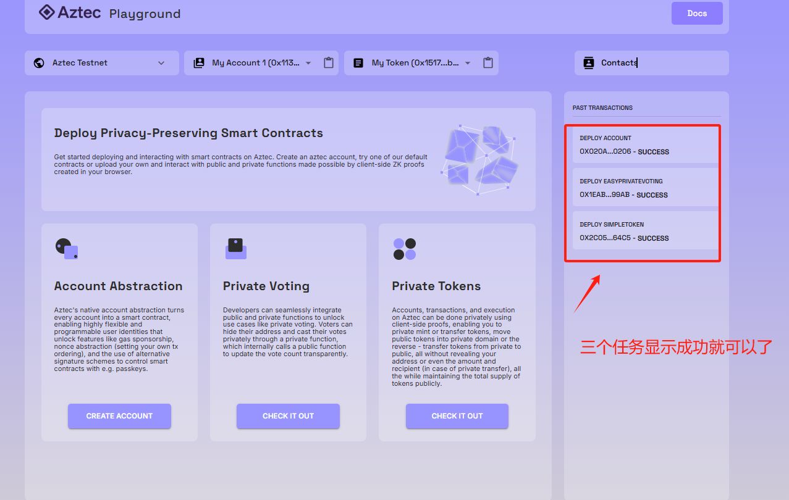Copy the My Token address with the clipboard icon
Image resolution: width=789 pixels, height=500 pixels.
[x=488, y=63]
